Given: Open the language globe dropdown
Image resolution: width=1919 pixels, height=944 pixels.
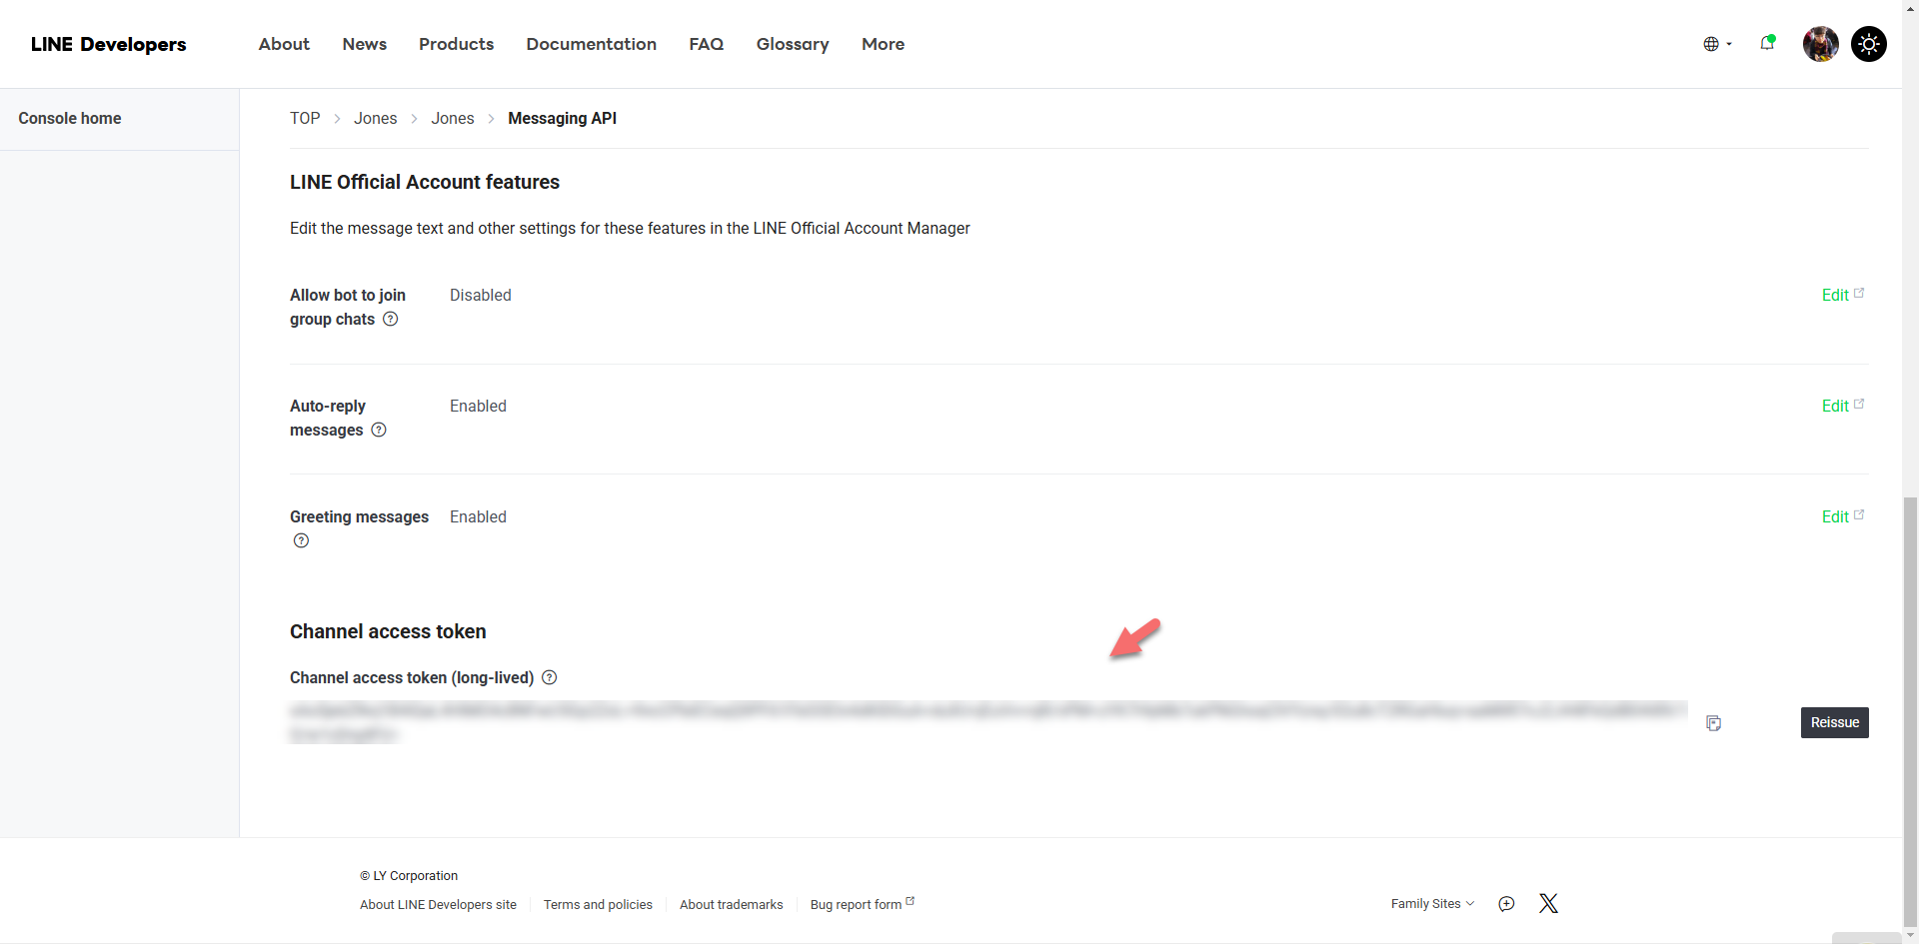Looking at the screenshot, I should pyautogui.click(x=1716, y=44).
